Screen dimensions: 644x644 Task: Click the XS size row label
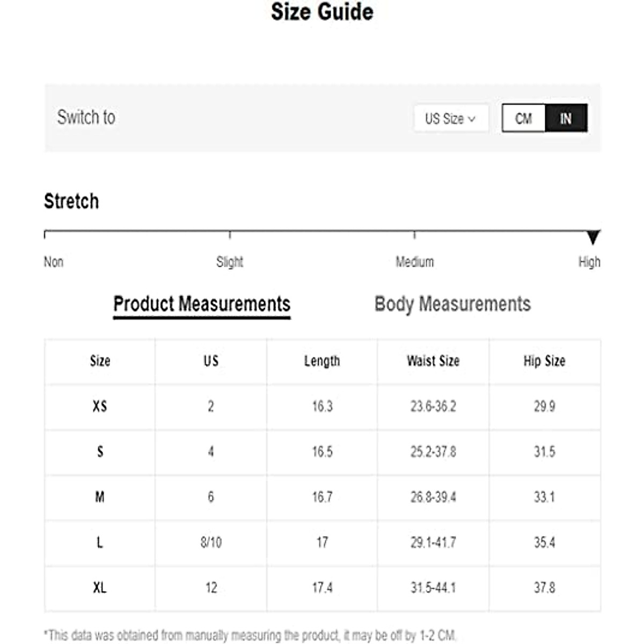tap(100, 406)
